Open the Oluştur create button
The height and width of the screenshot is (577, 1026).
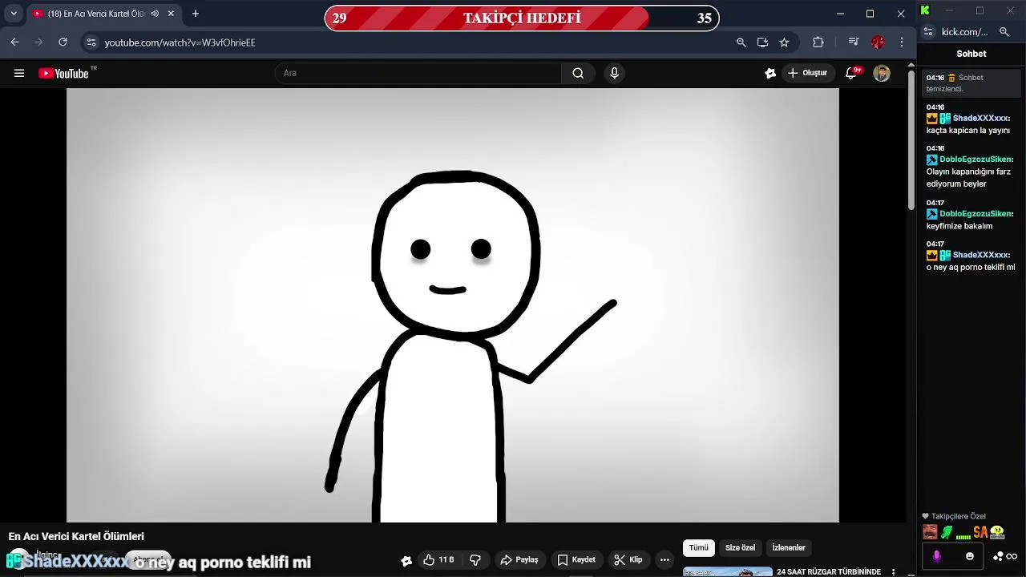click(808, 73)
